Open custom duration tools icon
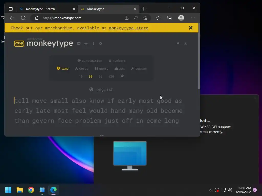The height and width of the screenshot is (196, 262). point(122,76)
